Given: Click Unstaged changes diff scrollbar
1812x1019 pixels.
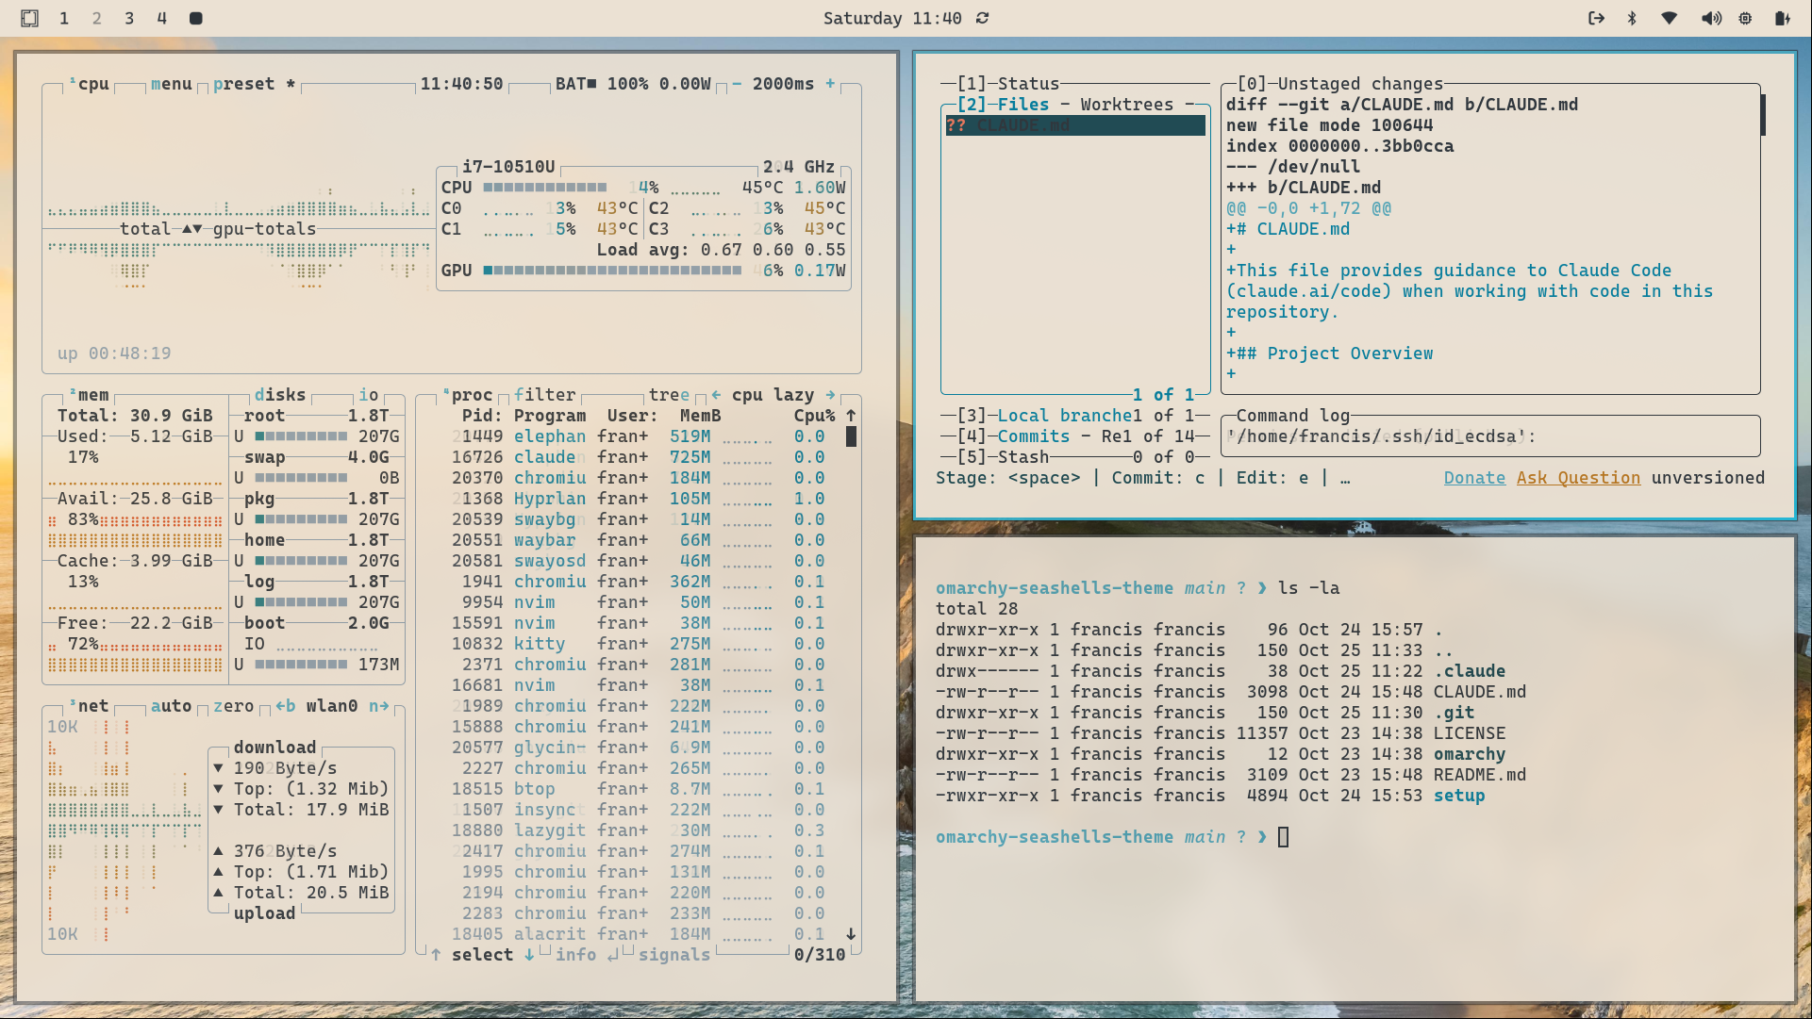Looking at the screenshot, I should [1762, 115].
